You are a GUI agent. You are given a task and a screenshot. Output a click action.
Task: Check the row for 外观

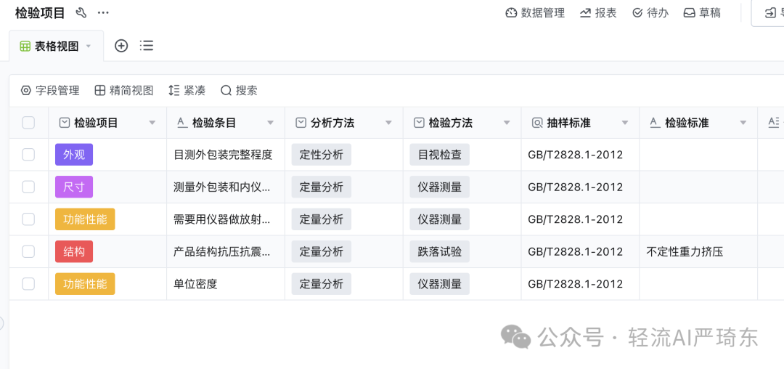tap(28, 155)
